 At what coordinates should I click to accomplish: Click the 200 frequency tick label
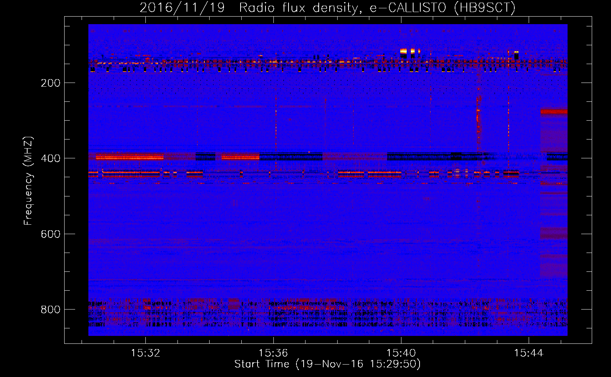51,83
